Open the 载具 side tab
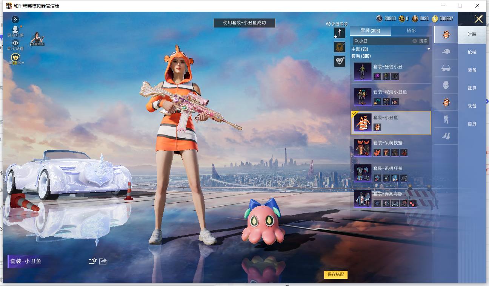The image size is (489, 286). pyautogui.click(x=472, y=88)
